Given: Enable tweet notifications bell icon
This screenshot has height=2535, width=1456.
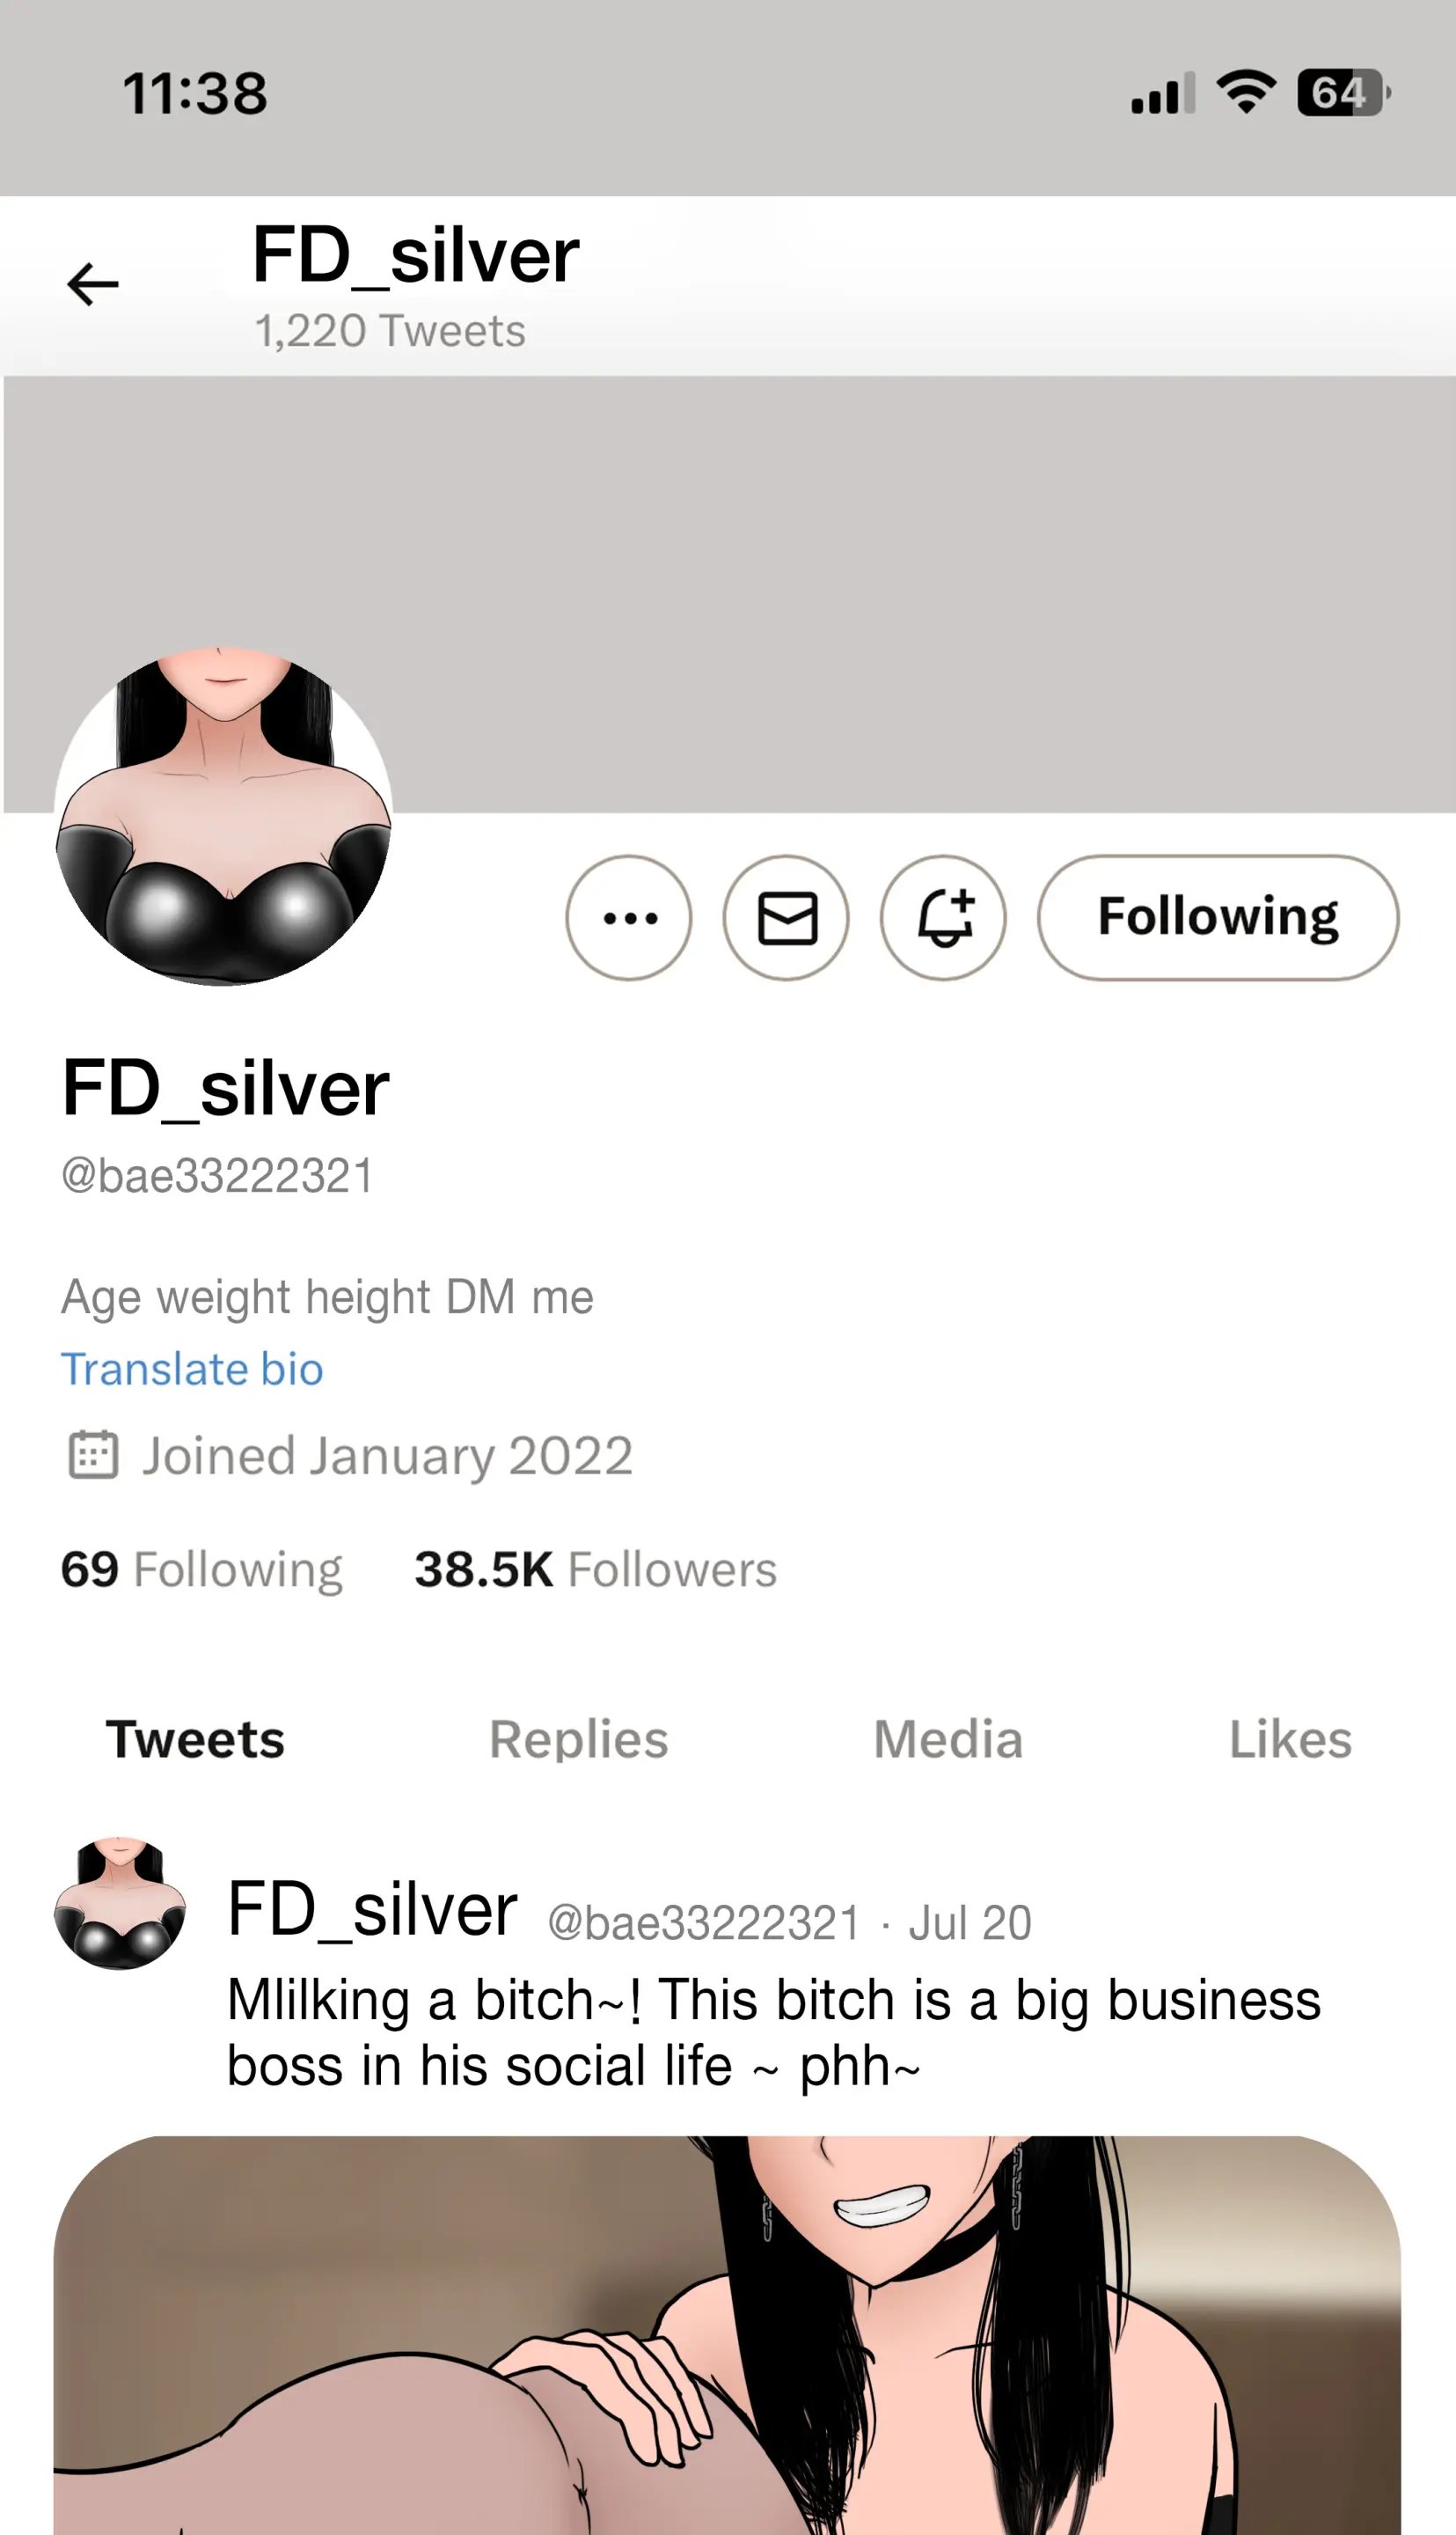Looking at the screenshot, I should (x=944, y=917).
